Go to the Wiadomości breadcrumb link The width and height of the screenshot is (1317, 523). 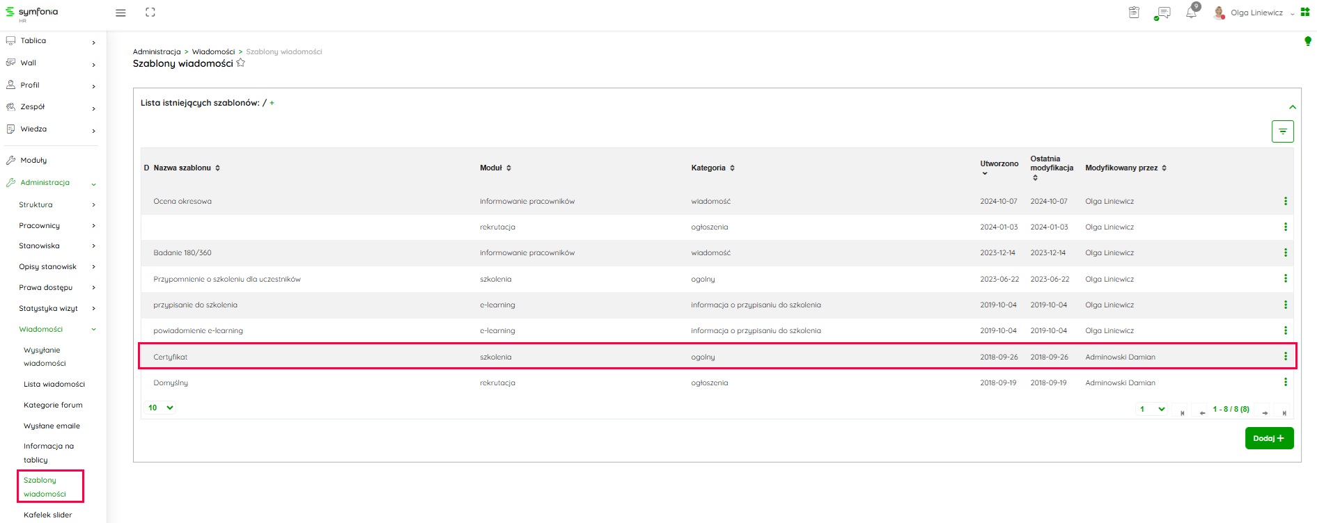tap(213, 51)
